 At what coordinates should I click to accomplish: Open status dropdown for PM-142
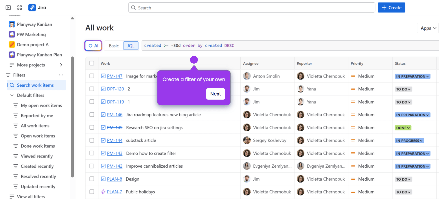tap(412, 166)
